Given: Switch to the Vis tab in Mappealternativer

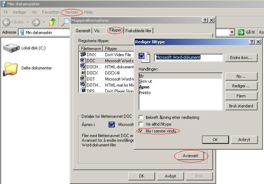Looking at the screenshot, I should coord(97,31).
